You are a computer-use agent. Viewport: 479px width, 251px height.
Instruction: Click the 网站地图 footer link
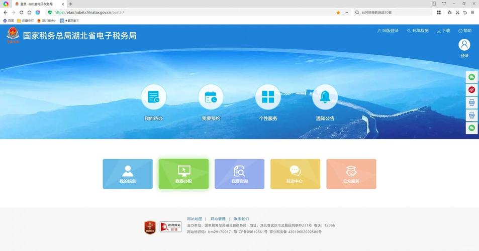pyautogui.click(x=195, y=219)
